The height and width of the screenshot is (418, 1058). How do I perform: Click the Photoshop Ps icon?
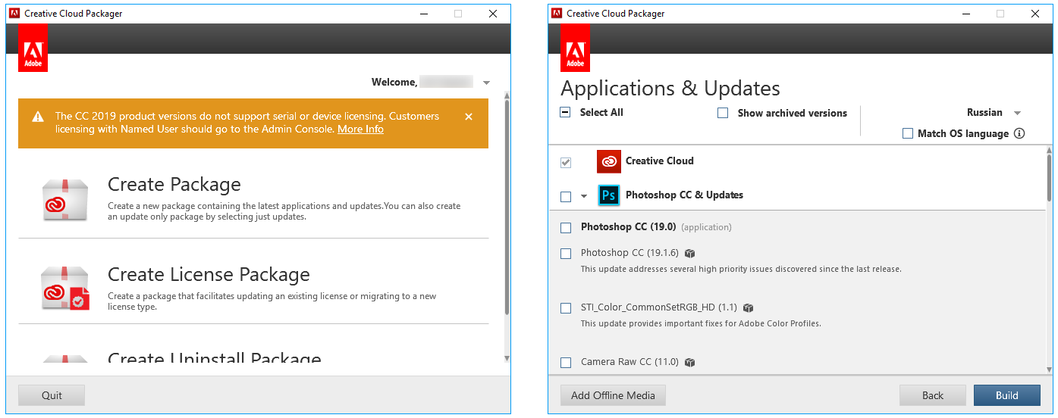609,195
